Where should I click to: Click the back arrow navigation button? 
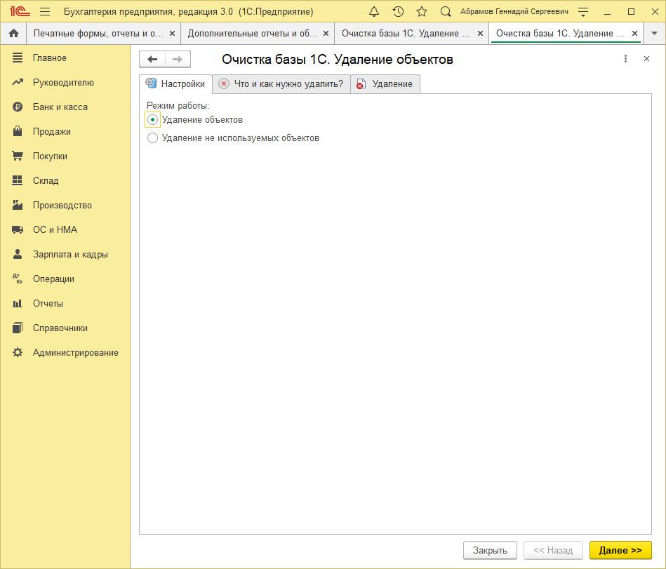click(x=152, y=60)
